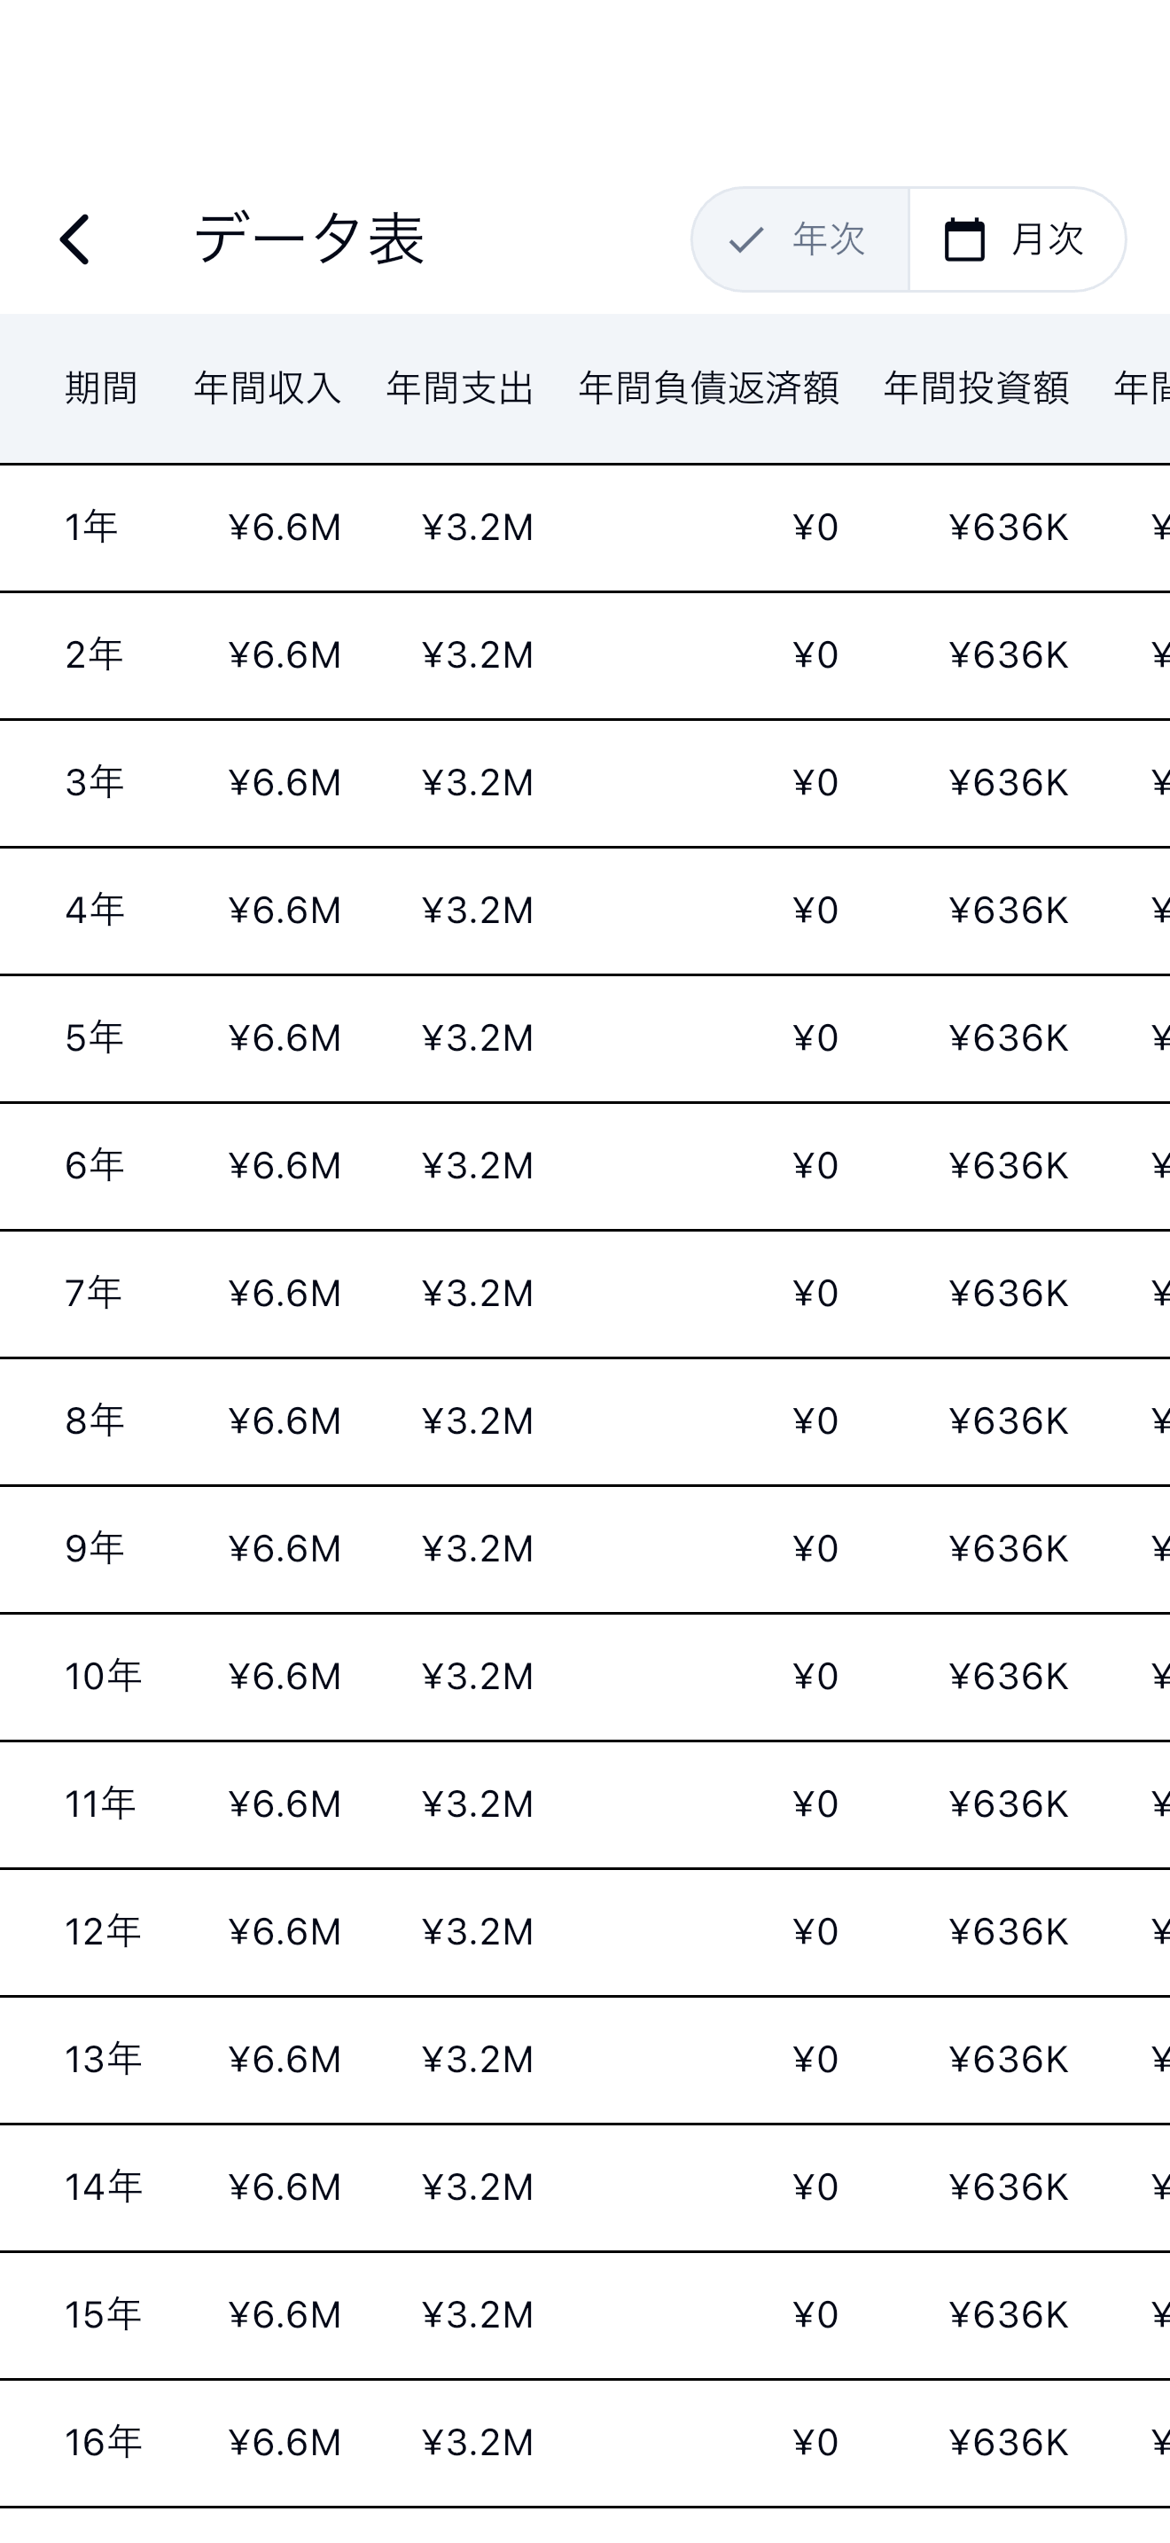Click the 年間投資額 column header
Image resolution: width=1170 pixels, height=2543 pixels.
pos(976,388)
